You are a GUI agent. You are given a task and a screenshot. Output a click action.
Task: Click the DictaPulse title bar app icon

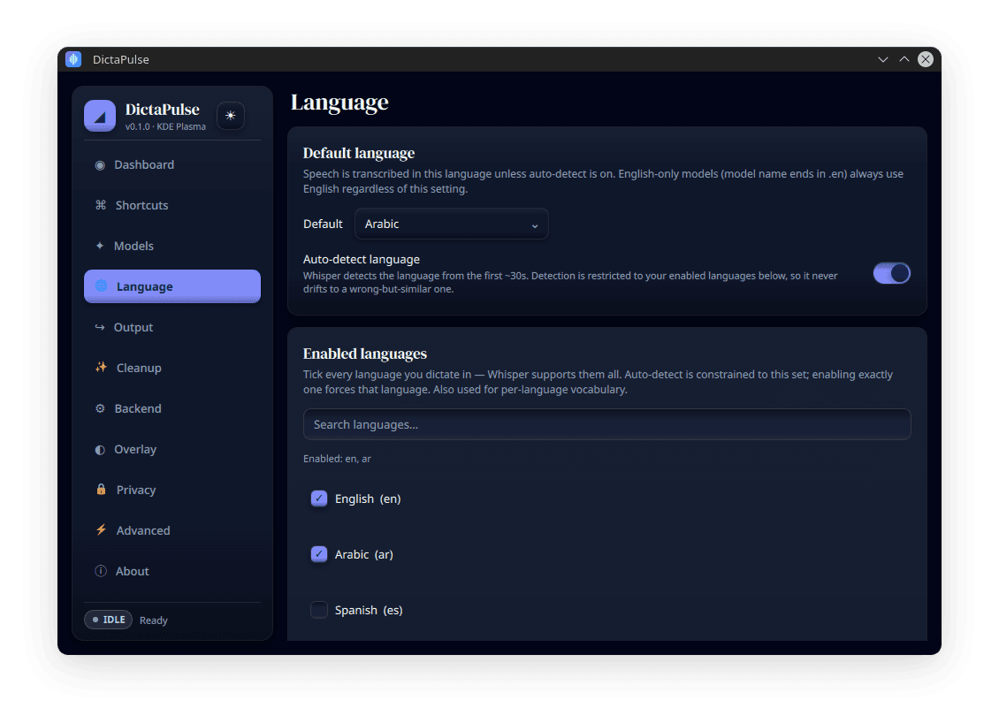pos(74,59)
